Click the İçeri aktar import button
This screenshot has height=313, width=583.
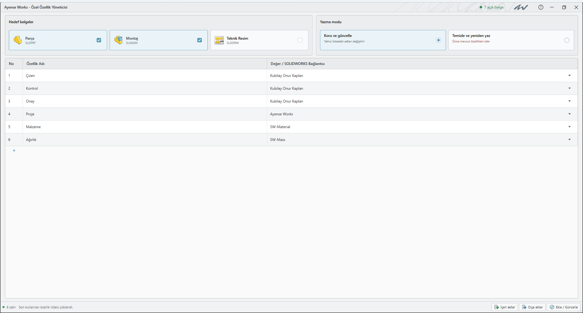tap(504, 307)
